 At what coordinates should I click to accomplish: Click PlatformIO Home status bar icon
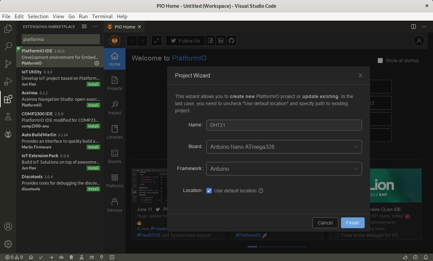point(31,257)
